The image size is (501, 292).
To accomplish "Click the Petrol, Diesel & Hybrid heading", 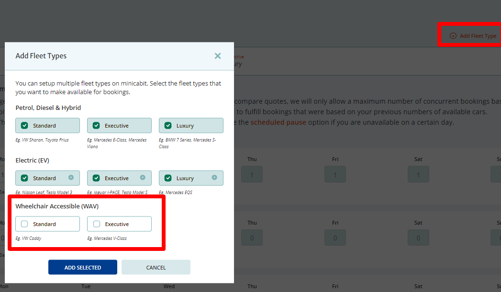I will click(48, 108).
